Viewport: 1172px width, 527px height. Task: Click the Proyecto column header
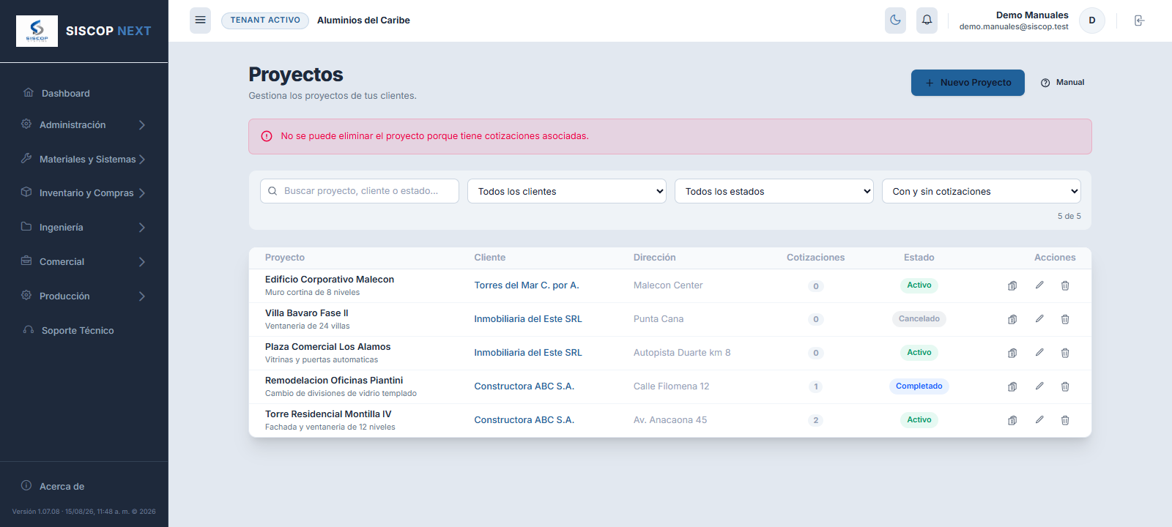click(285, 258)
